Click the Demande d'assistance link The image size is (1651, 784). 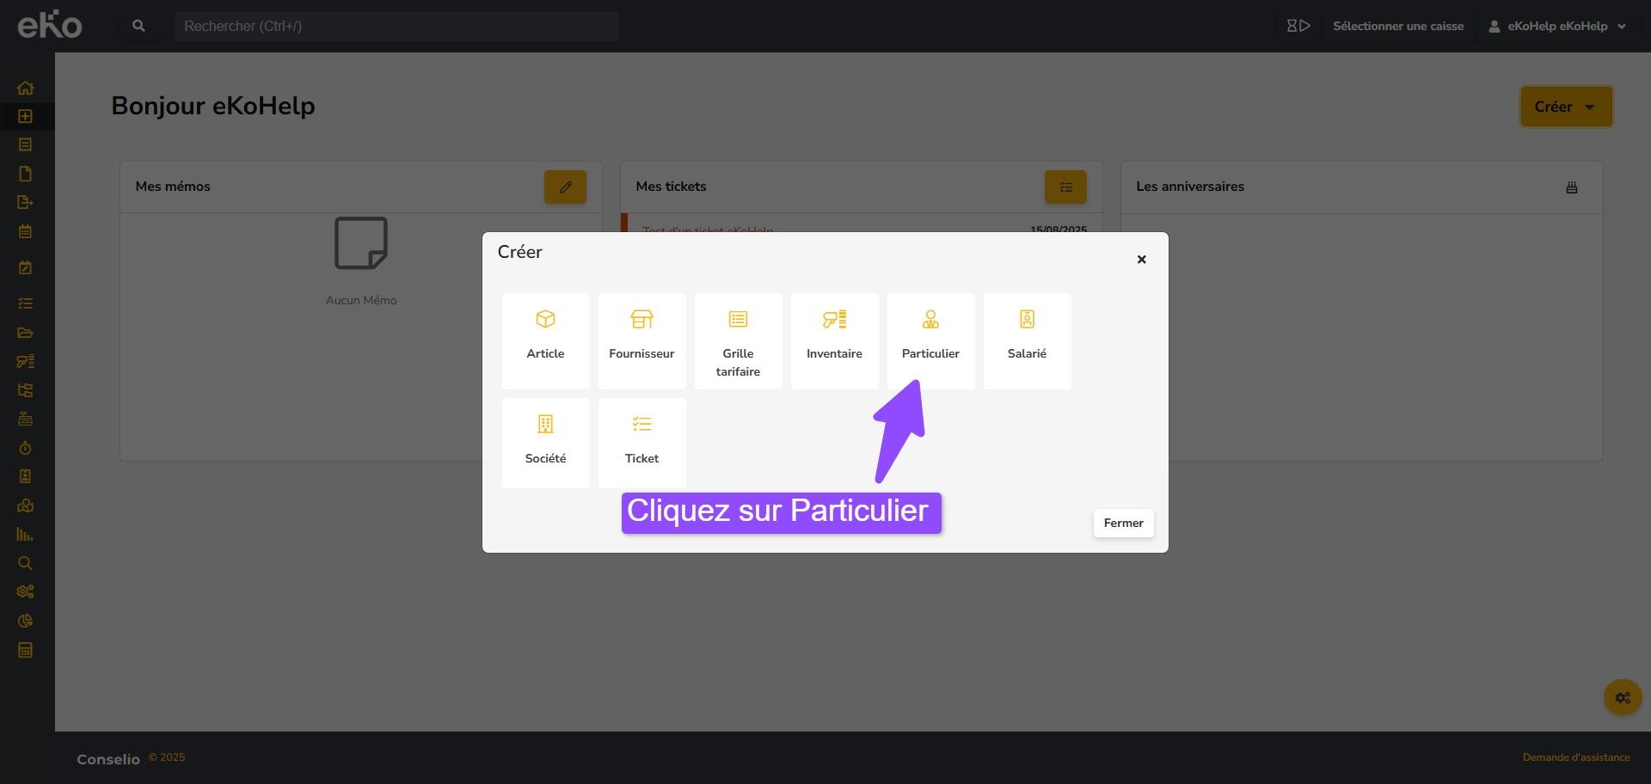[1575, 757]
